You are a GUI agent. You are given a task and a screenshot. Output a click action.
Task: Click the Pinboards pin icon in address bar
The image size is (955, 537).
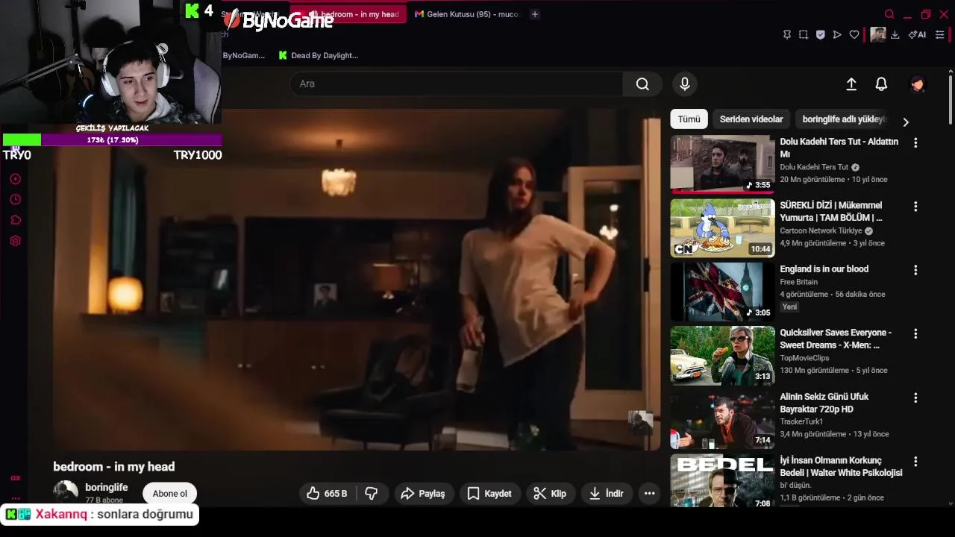pos(787,34)
